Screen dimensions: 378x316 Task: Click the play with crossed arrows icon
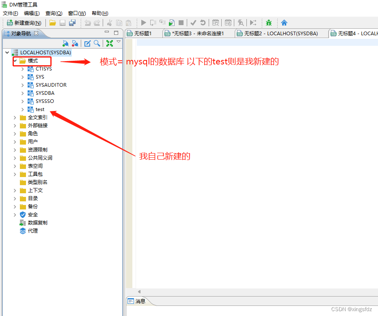pyautogui.click(x=253, y=23)
